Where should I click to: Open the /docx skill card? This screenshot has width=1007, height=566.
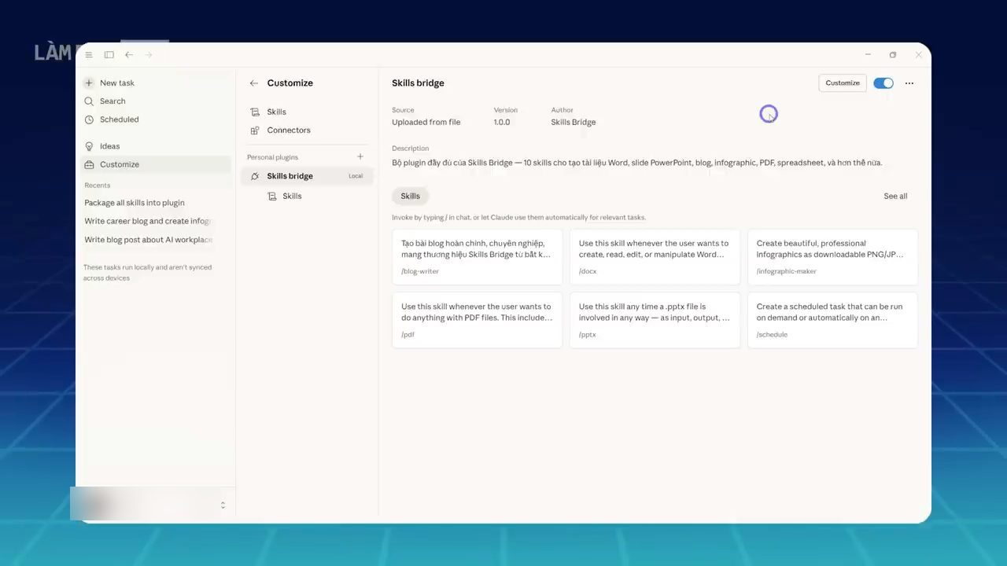click(x=655, y=257)
